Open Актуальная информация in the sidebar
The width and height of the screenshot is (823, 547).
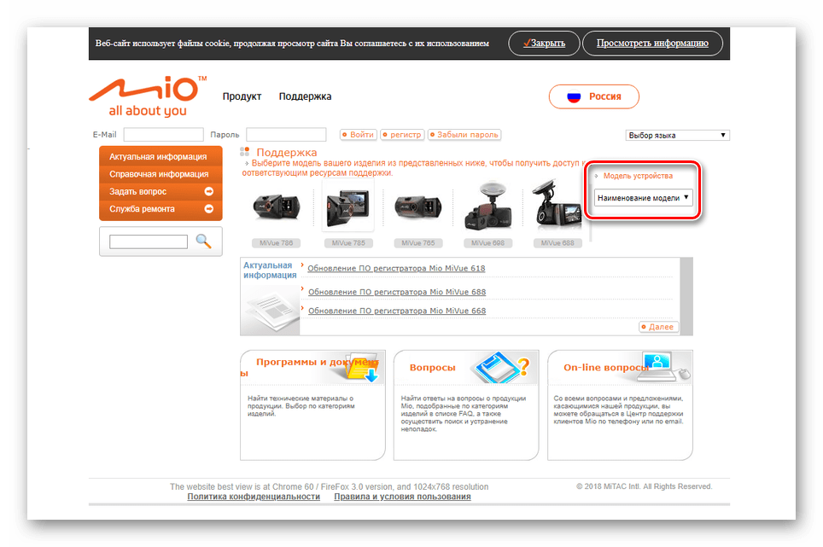coord(159,157)
